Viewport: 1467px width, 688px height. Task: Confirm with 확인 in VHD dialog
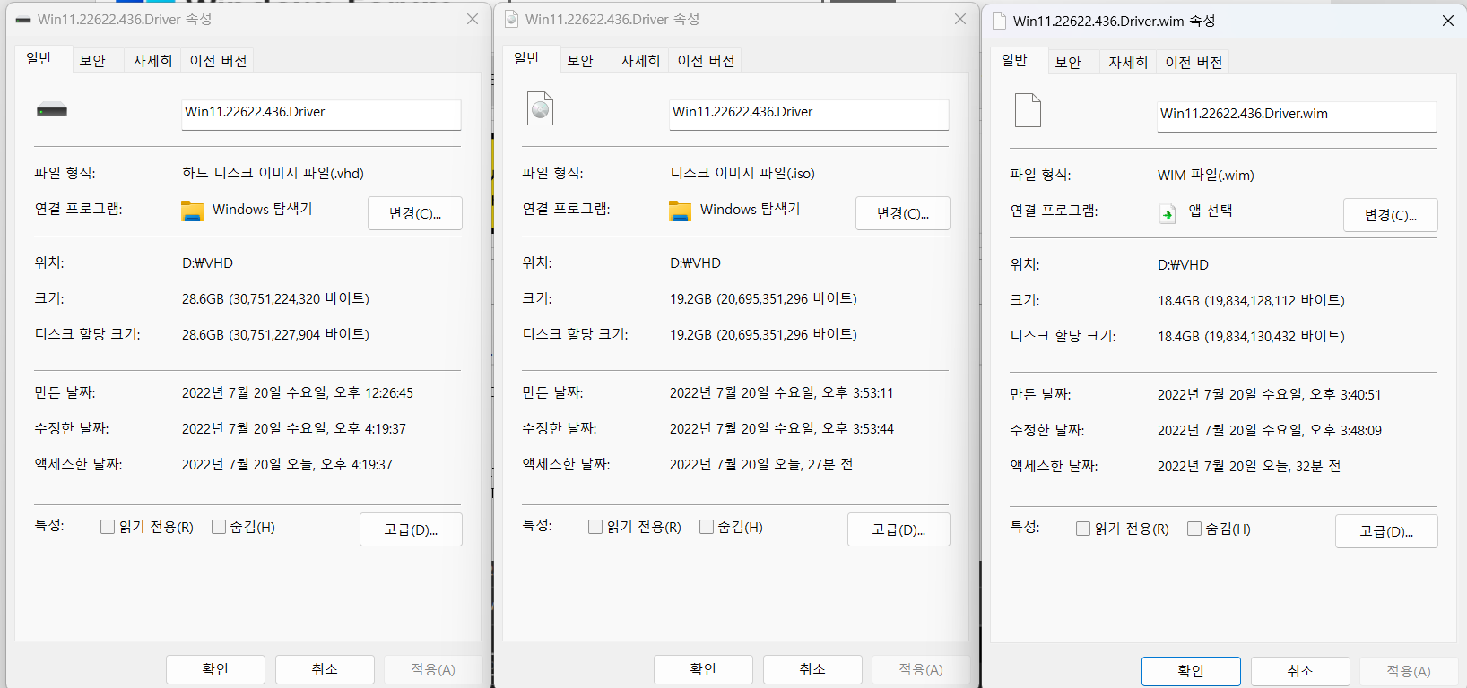(215, 669)
